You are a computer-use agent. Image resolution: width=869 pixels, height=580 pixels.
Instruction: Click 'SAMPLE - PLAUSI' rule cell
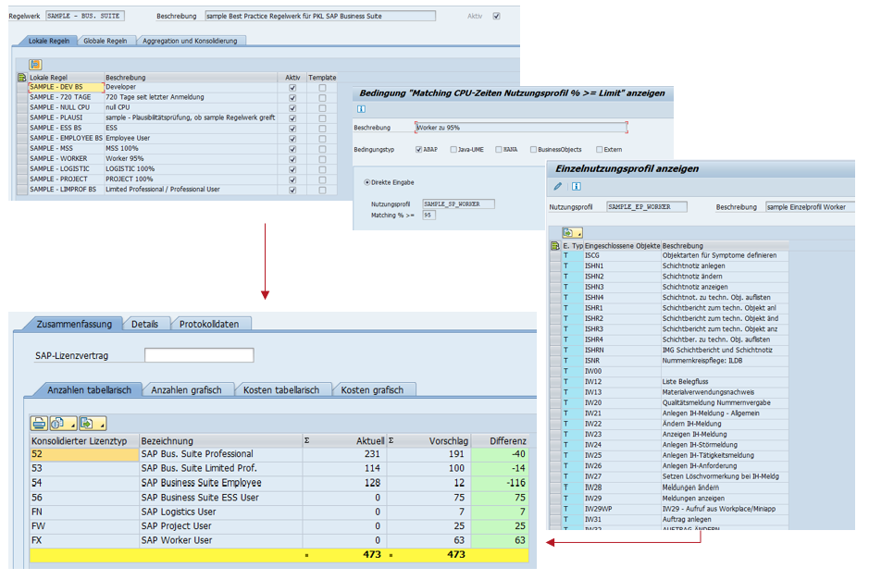click(x=66, y=117)
